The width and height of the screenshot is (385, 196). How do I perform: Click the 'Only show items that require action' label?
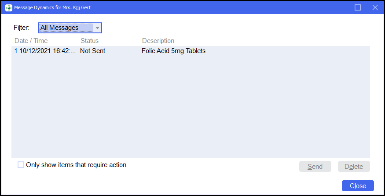pyautogui.click(x=76, y=165)
